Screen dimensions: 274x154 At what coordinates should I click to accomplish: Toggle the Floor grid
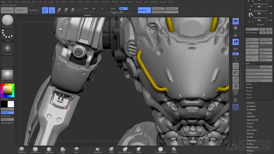point(235,36)
